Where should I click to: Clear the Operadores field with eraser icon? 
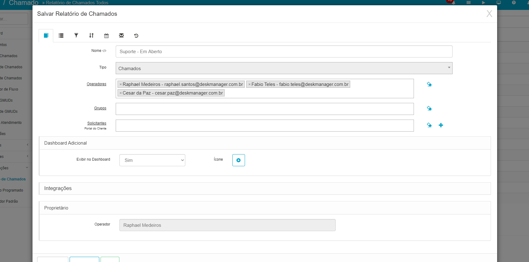[x=429, y=84]
